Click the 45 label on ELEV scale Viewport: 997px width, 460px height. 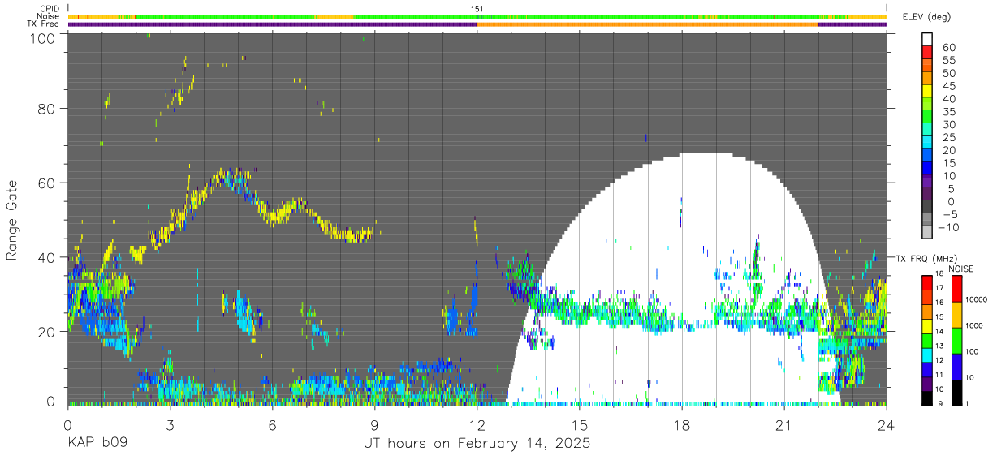tap(949, 86)
